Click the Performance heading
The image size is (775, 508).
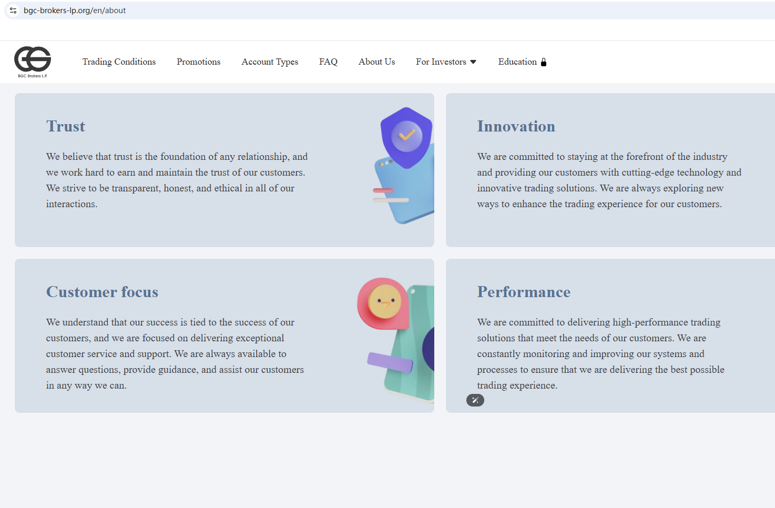click(524, 292)
